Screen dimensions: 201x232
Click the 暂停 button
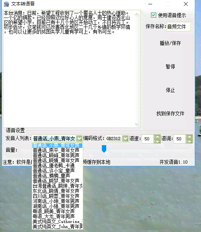pyautogui.click(x=170, y=67)
